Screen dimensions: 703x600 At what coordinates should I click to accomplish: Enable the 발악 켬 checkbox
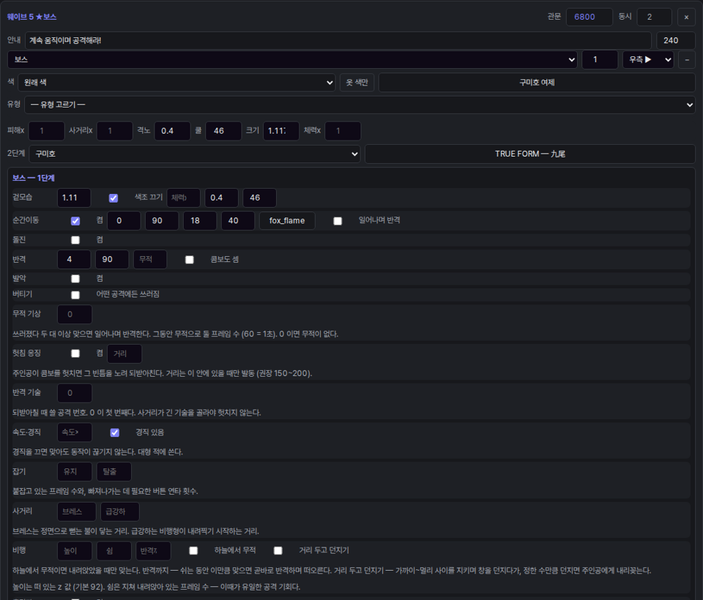75,279
